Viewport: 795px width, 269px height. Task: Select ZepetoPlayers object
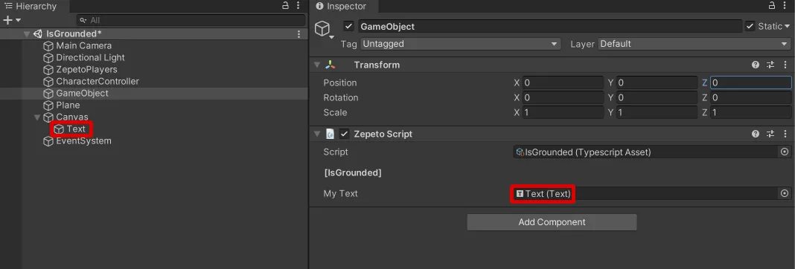click(x=86, y=69)
